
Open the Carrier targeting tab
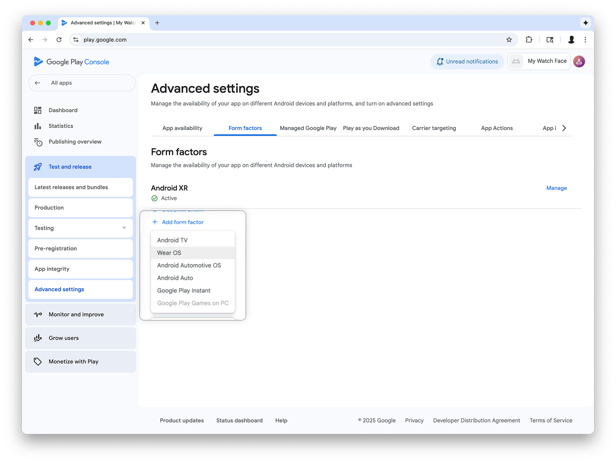pos(434,128)
